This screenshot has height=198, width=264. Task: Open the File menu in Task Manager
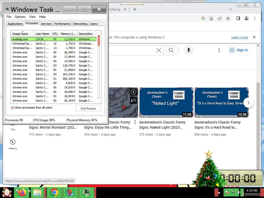pyautogui.click(x=9, y=17)
